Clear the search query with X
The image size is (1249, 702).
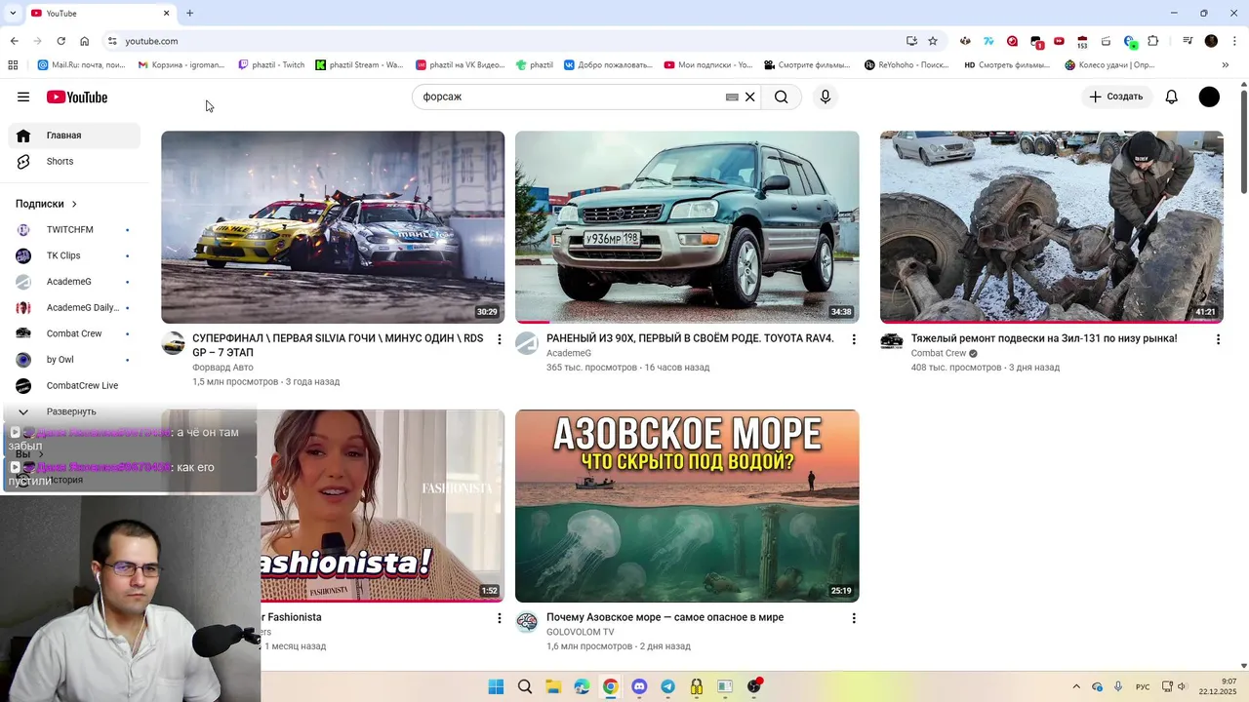[750, 97]
